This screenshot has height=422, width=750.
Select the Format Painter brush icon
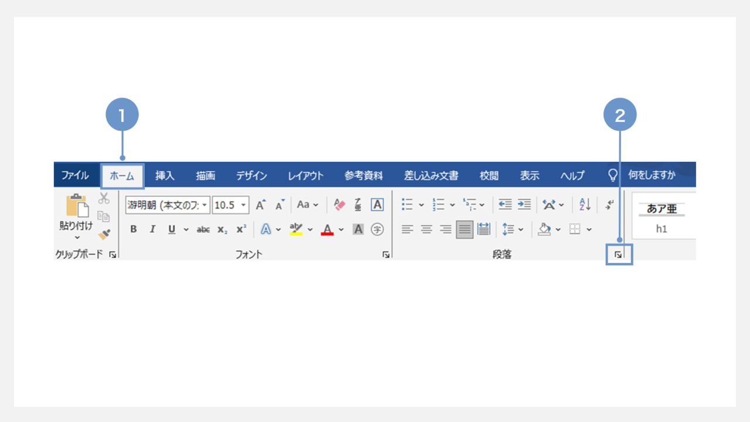click(x=104, y=234)
